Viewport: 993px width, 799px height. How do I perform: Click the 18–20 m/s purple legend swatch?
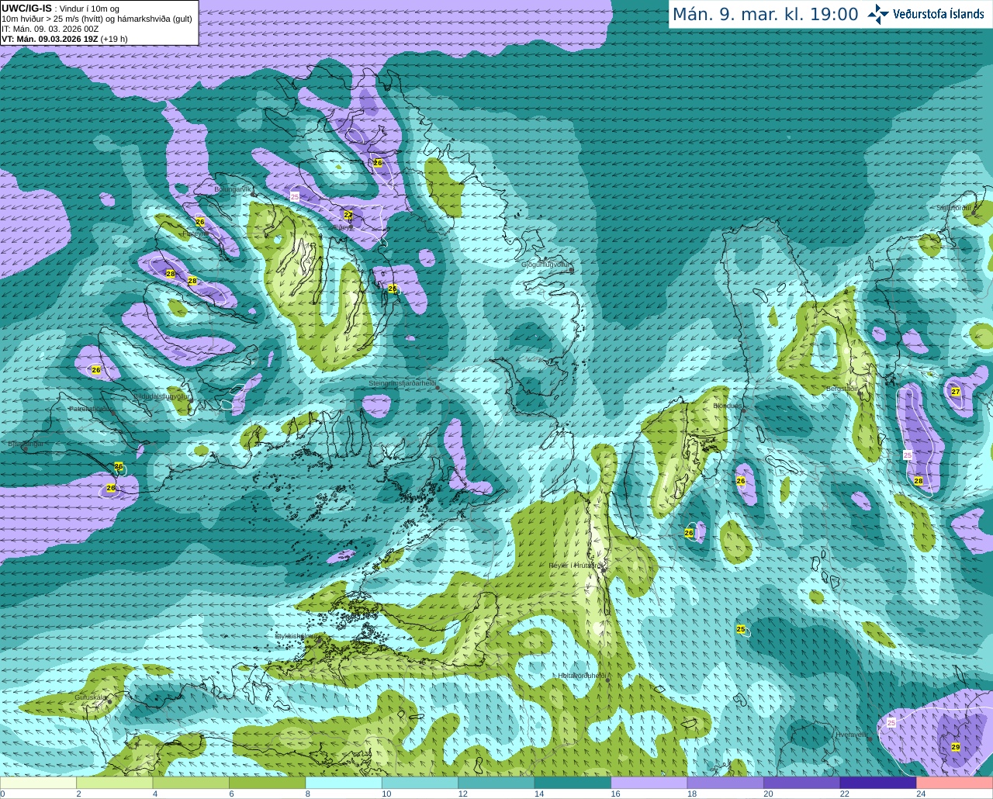(726, 783)
